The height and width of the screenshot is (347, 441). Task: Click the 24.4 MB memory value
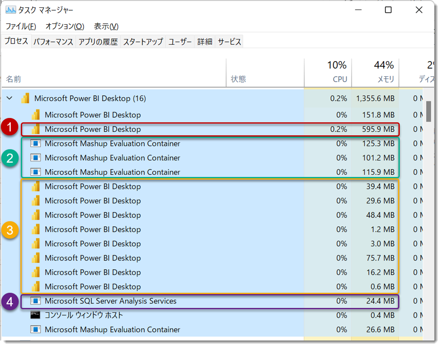click(x=380, y=301)
